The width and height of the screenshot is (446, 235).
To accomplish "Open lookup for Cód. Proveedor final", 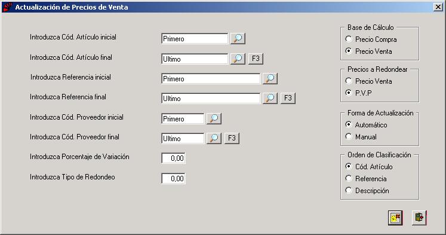I will coord(214,138).
